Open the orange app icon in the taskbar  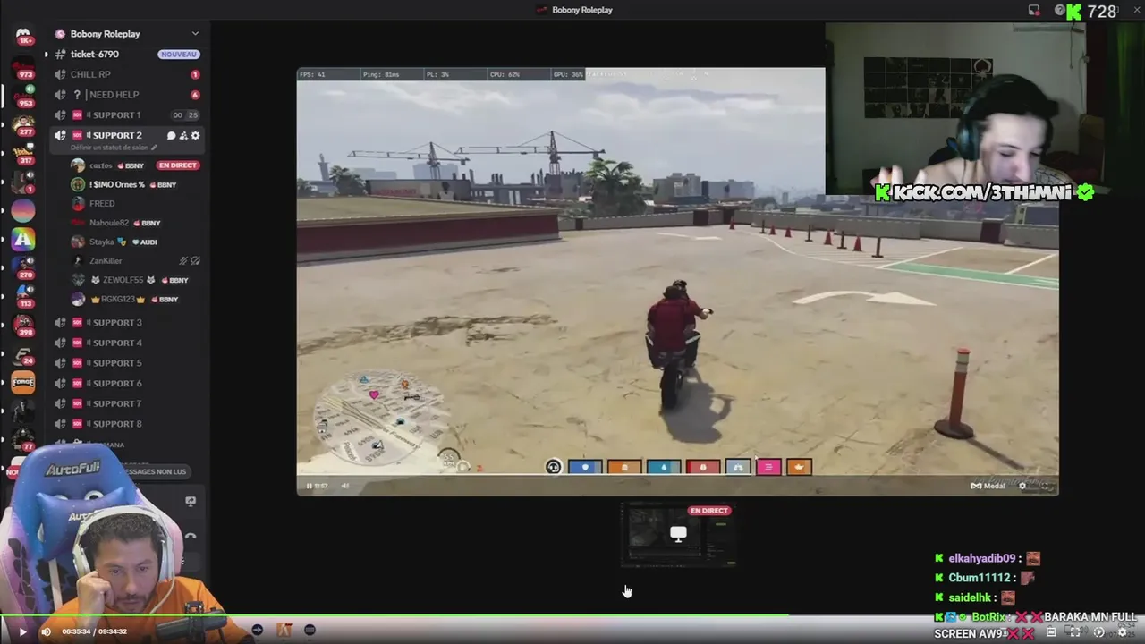point(284,631)
